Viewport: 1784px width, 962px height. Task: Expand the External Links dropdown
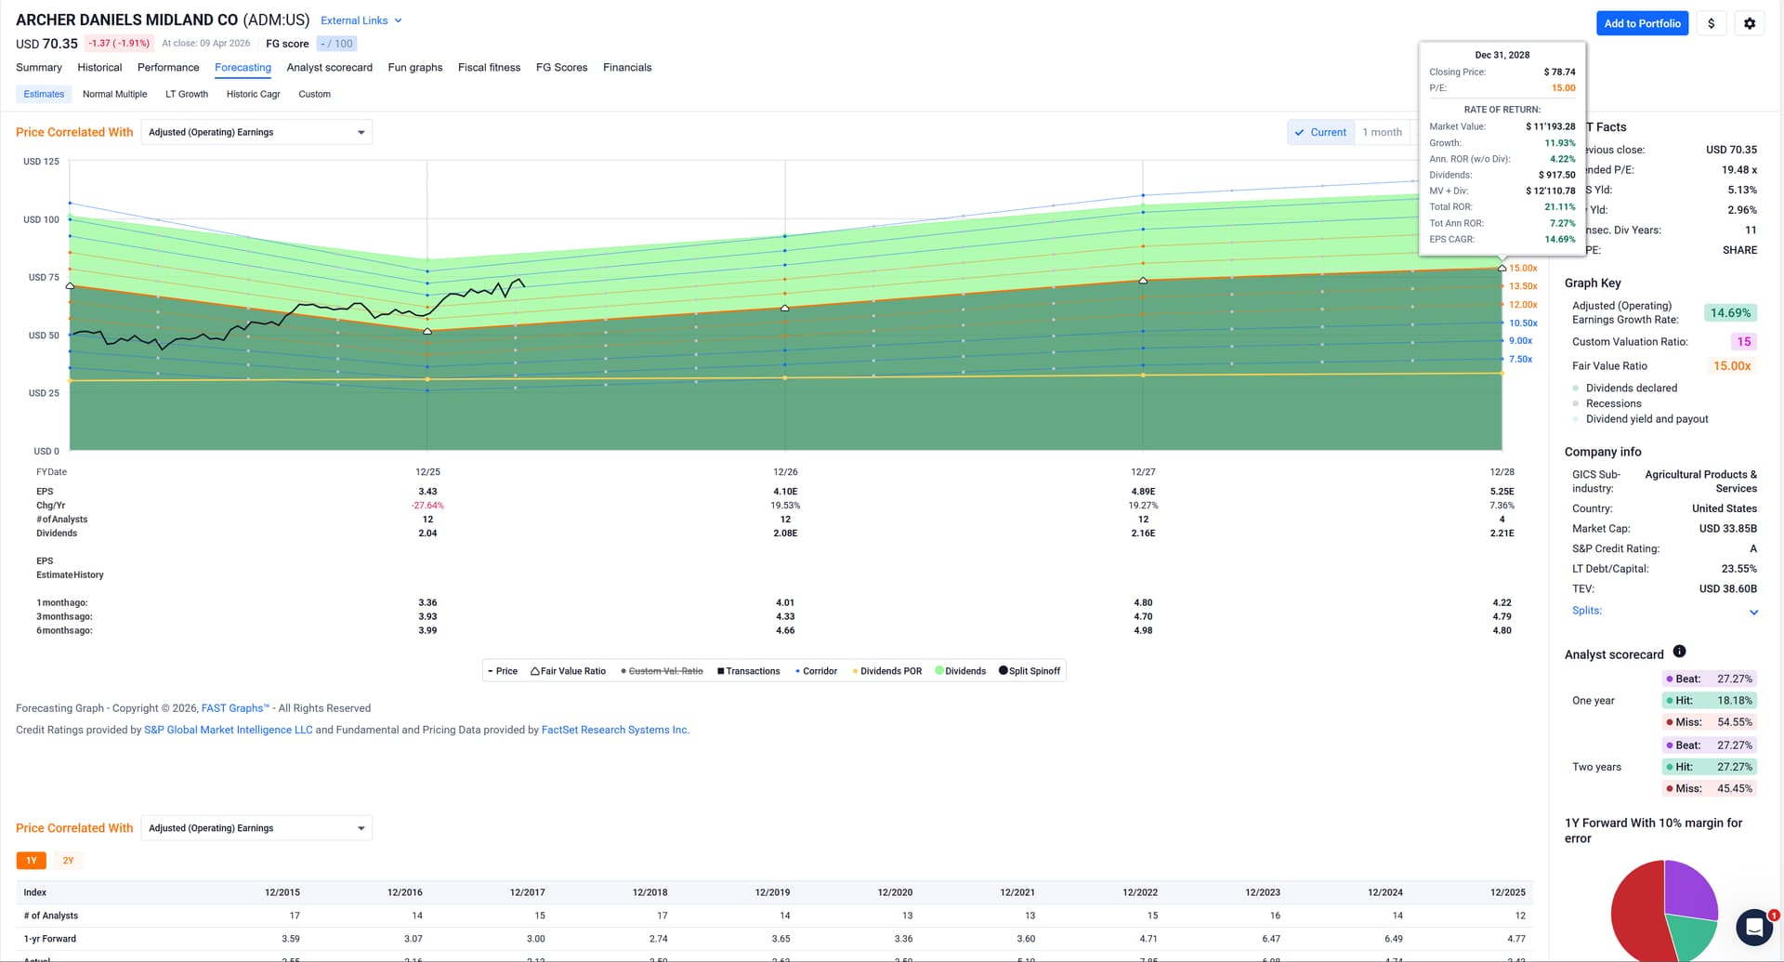(x=361, y=20)
